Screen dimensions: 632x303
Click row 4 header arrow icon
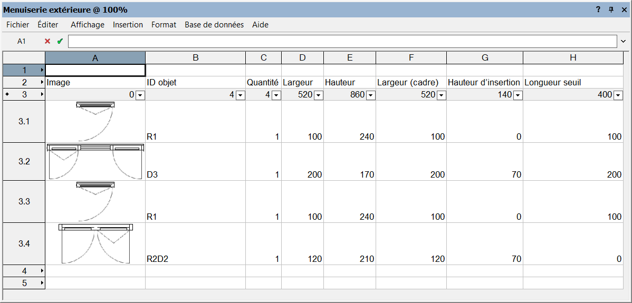[42, 271]
